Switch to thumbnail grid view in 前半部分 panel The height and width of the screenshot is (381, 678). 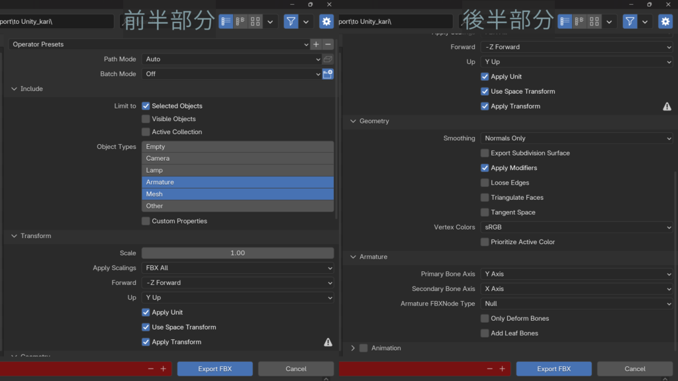[x=256, y=22]
